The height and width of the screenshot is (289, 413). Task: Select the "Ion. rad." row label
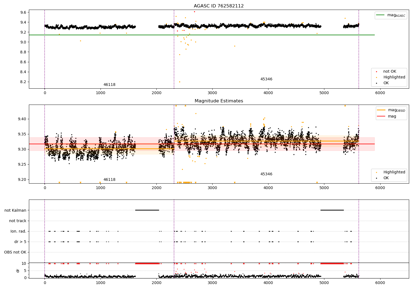[18, 231]
